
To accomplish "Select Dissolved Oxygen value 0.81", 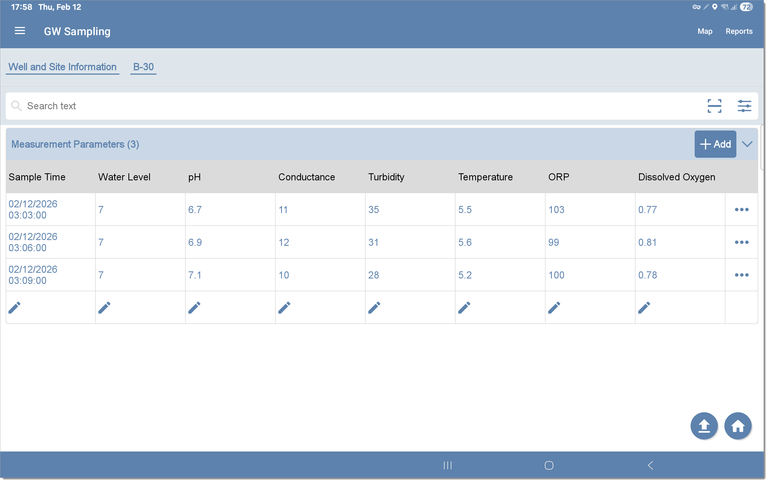I will click(x=647, y=242).
